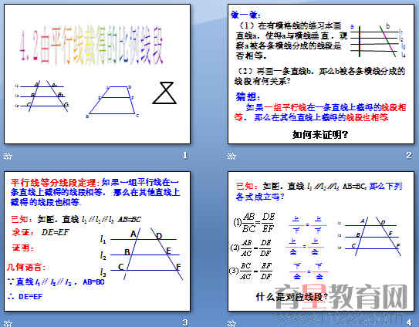
Task: Click the AB/BC = DE/EF equation on slide 4
Action: [x=254, y=223]
